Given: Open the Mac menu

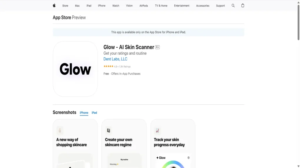Looking at the screenshot, I should tap(77, 6).
